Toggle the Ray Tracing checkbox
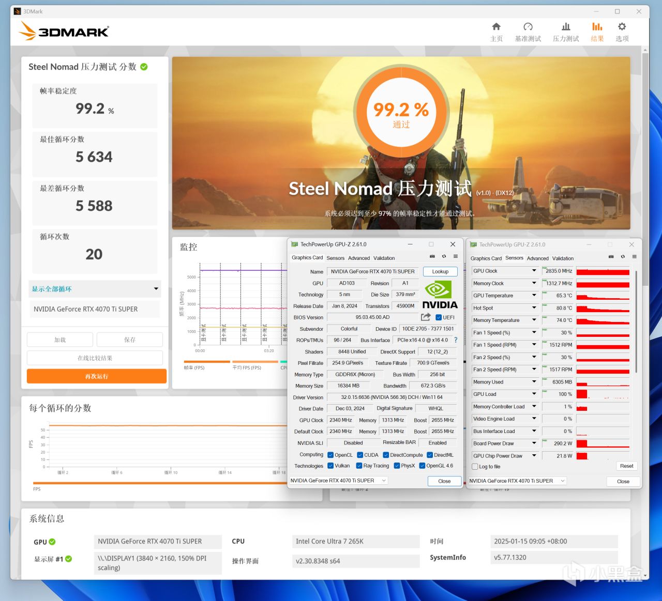The image size is (662, 601). click(x=359, y=466)
